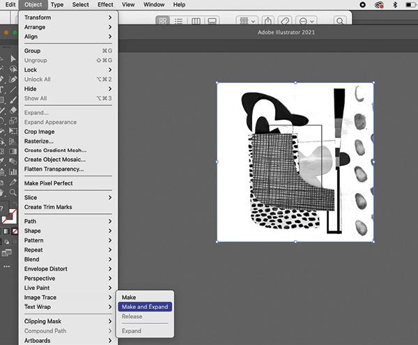Choose Make in Image Trace submenu
The image size is (418, 345).
tap(145, 298)
